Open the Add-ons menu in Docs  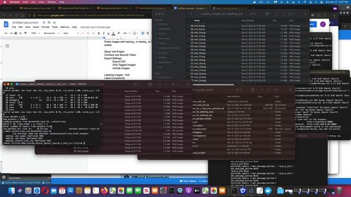[65, 27]
